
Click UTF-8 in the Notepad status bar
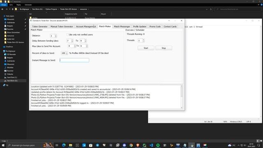[249, 122]
